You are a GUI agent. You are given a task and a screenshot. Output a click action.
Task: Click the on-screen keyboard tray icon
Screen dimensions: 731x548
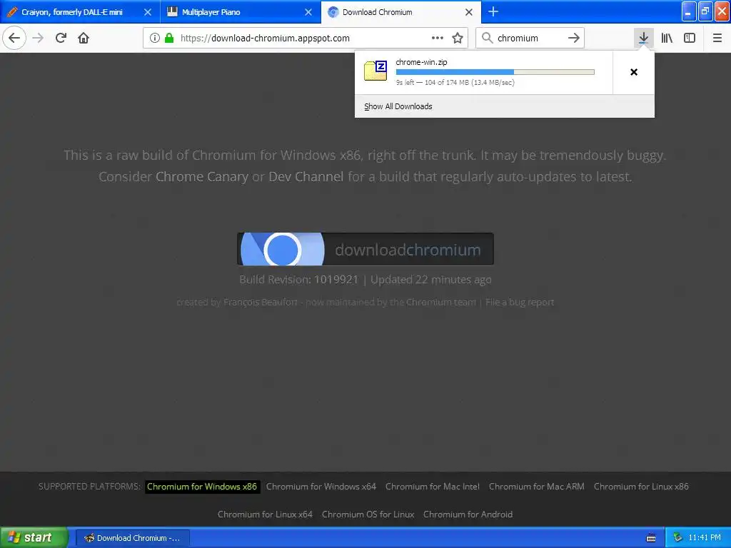651,538
